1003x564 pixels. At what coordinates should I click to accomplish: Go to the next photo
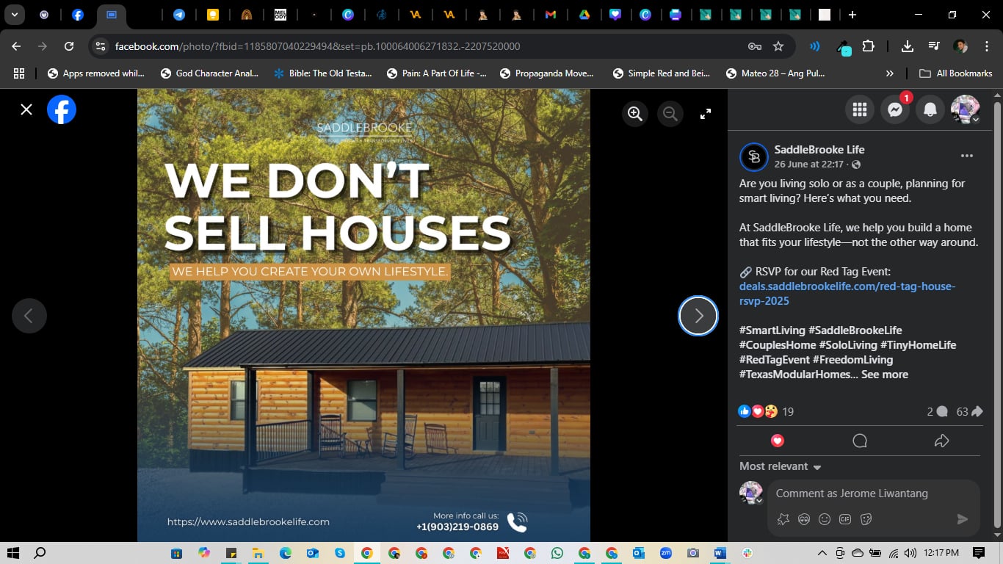pyautogui.click(x=698, y=316)
